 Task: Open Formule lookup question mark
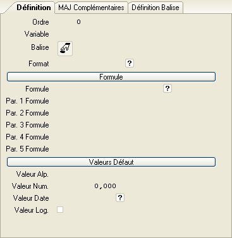(x=168, y=88)
